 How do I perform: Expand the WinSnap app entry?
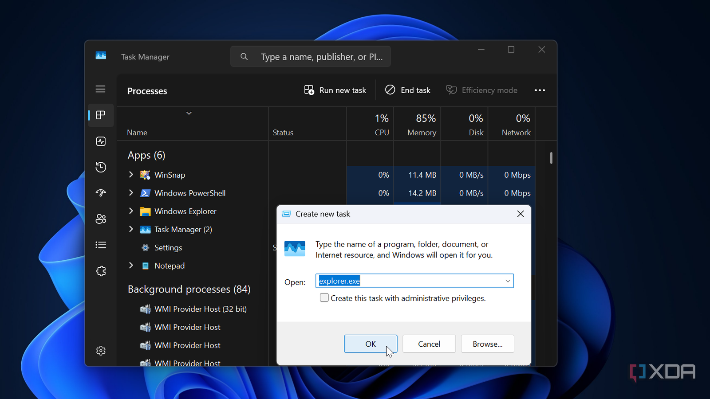tap(131, 175)
